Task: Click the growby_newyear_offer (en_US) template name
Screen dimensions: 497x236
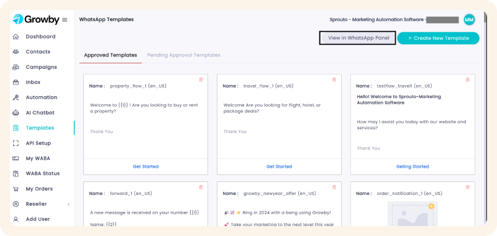Action: click(280, 194)
